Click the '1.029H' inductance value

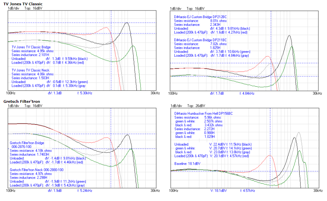coord(209,137)
